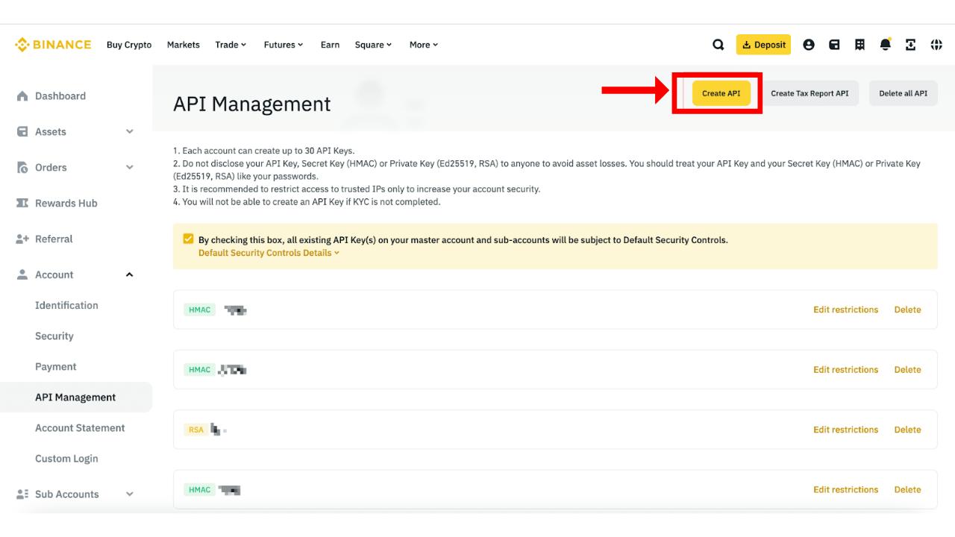Collapse the Account section chevron
The width and height of the screenshot is (955, 537).
click(x=130, y=275)
